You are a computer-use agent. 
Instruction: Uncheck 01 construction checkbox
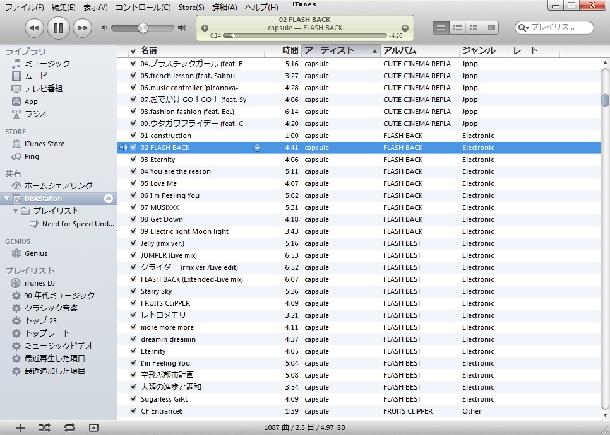[x=133, y=136]
